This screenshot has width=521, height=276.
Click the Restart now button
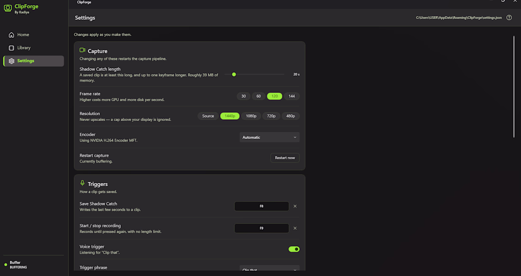coord(285,158)
